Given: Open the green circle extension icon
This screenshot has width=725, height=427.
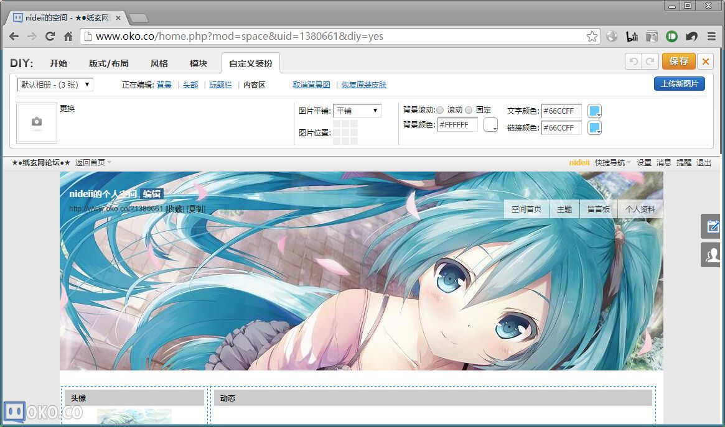Looking at the screenshot, I should pos(672,37).
